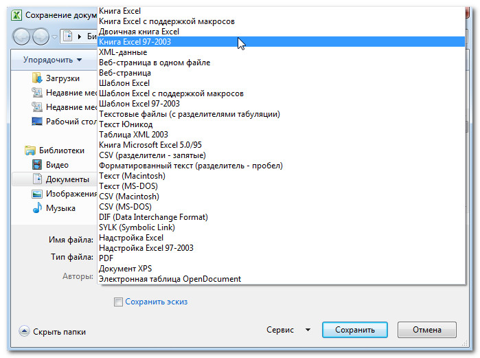Click the Скрыть папки button

pyautogui.click(x=53, y=331)
